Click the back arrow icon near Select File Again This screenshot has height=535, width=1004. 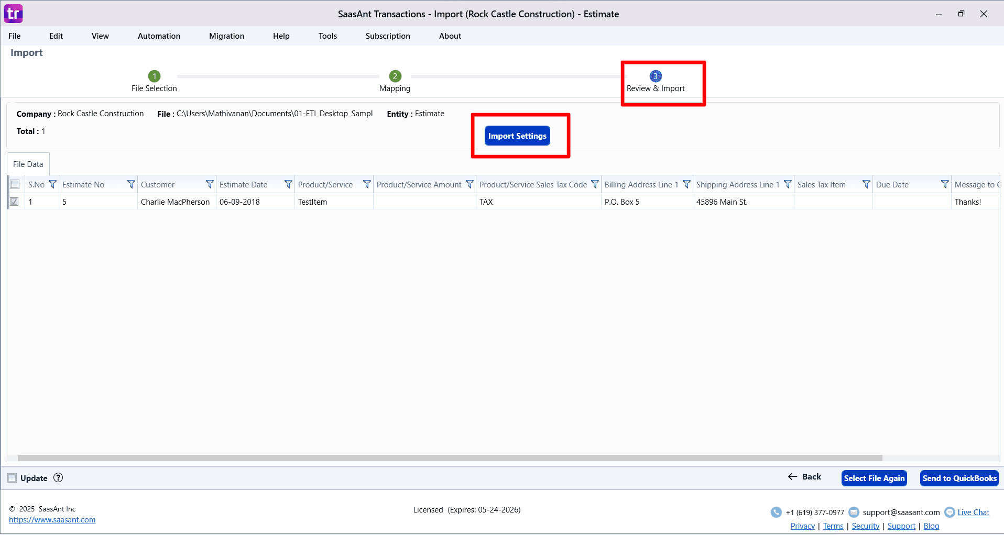pyautogui.click(x=792, y=477)
